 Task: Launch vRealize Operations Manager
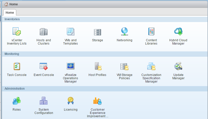tap(71, 66)
